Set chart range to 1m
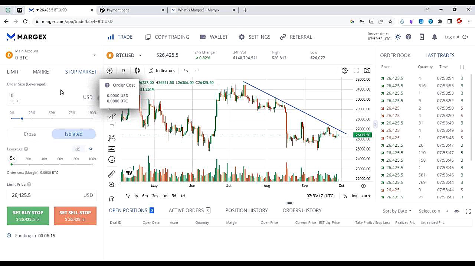Image resolution: width=475 pixels, height=266 pixels. point(164,196)
